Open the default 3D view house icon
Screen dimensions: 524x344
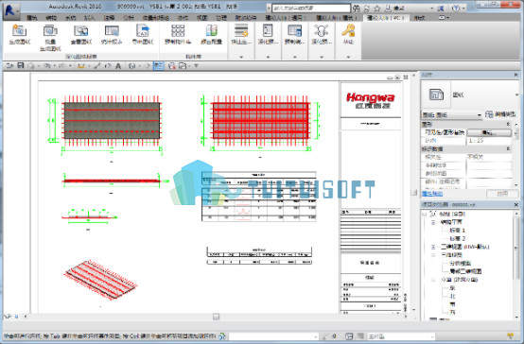(x=132, y=66)
